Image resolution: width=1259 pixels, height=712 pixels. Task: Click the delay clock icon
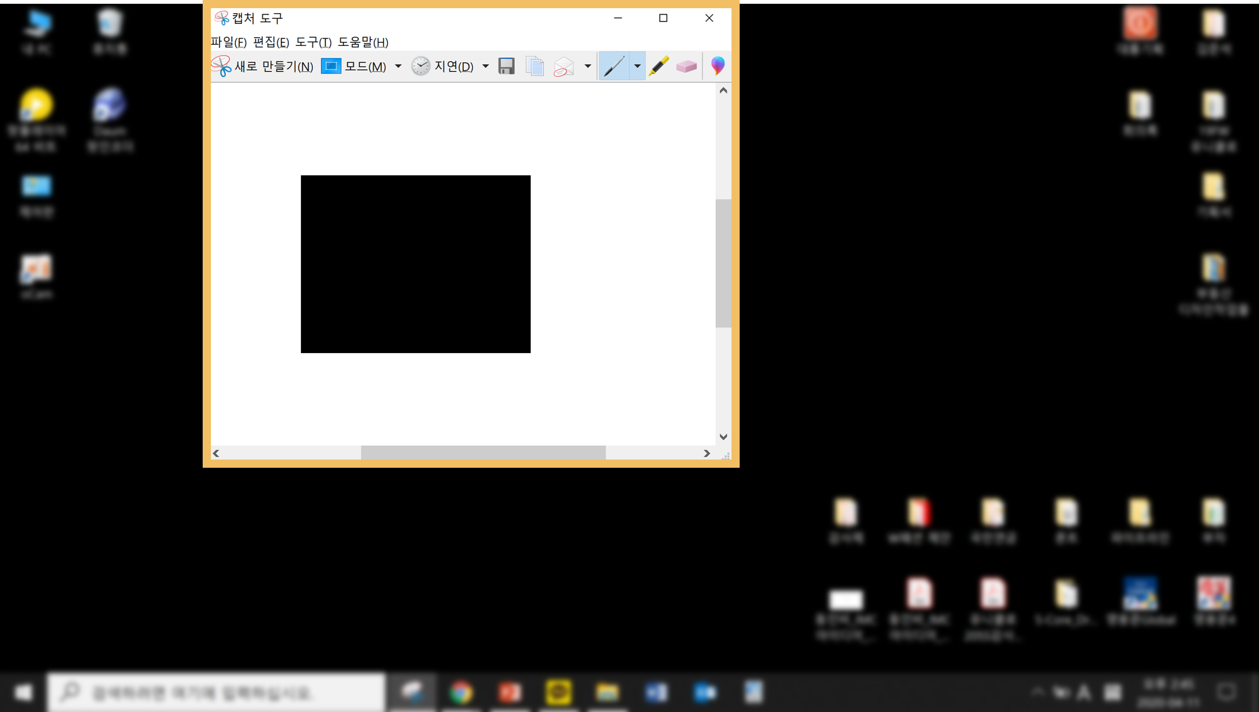(421, 66)
